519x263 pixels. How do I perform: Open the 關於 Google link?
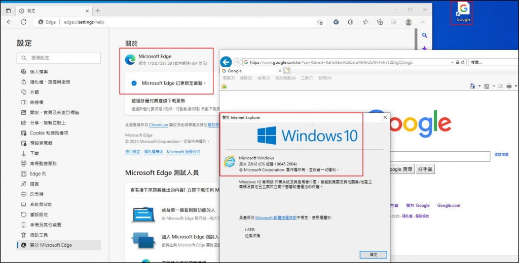coord(418,205)
